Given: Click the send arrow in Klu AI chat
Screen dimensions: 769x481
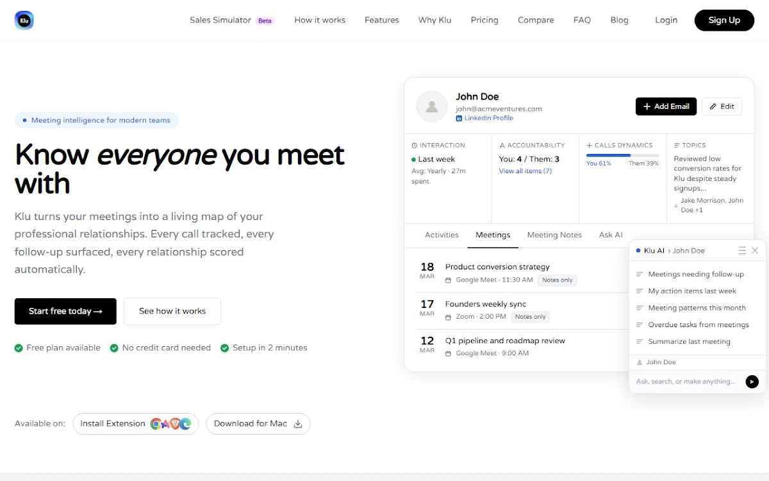Looking at the screenshot, I should [x=752, y=382].
